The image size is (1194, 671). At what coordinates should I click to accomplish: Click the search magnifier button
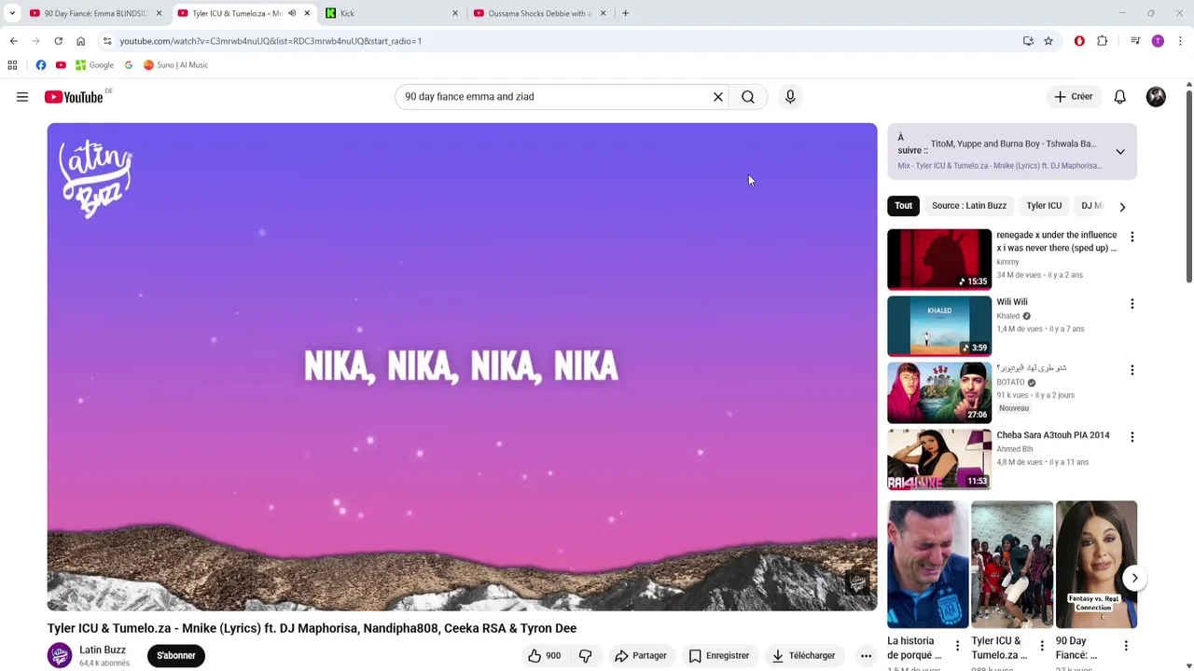(x=748, y=97)
